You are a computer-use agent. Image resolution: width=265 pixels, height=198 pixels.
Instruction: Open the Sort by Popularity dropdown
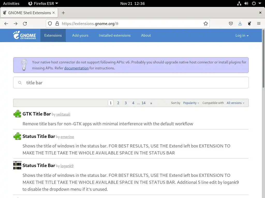[191, 103]
